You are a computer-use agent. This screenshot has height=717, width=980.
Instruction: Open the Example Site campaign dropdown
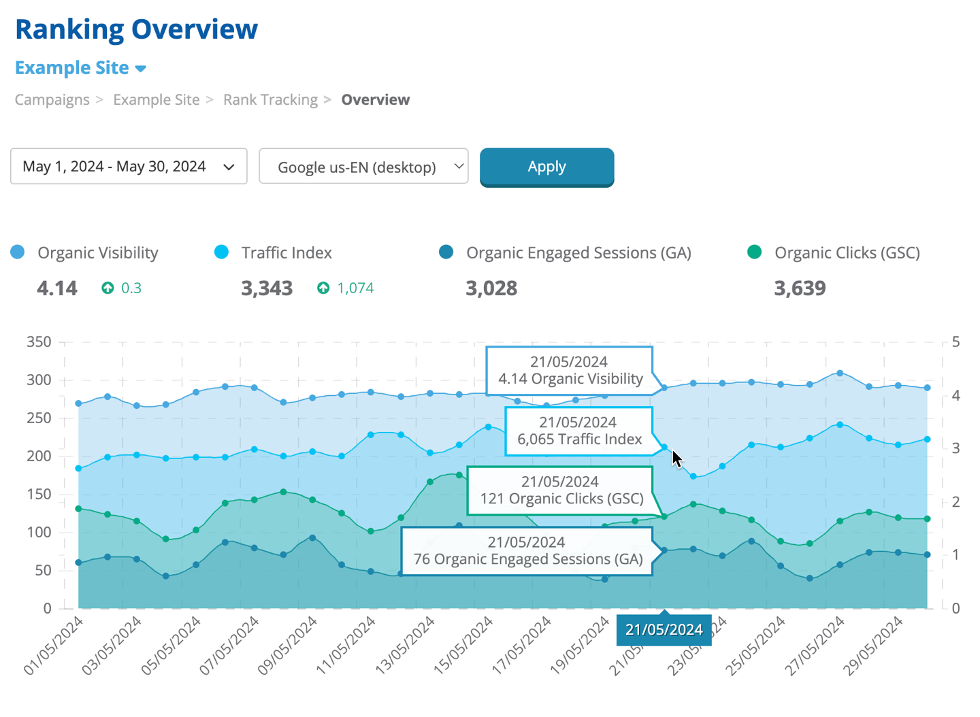click(x=80, y=68)
